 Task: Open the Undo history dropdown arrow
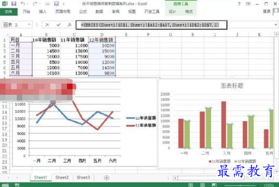(x=27, y=4)
